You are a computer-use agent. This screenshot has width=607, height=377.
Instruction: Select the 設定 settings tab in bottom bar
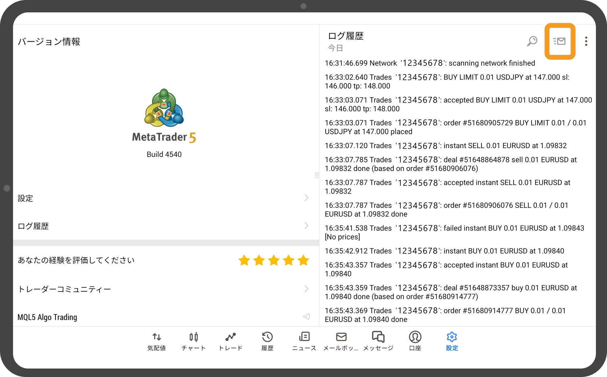452,341
